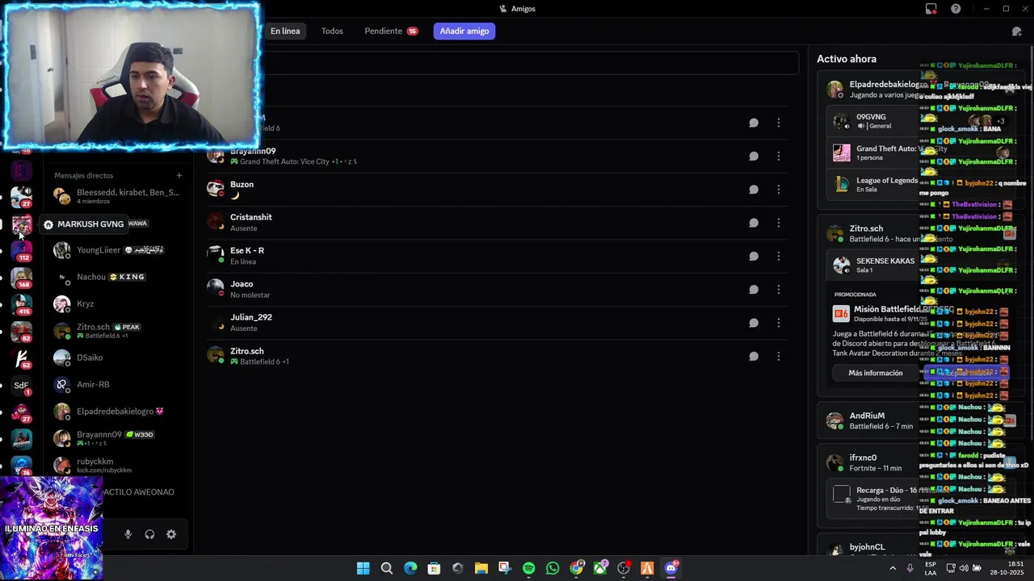Screen dimensions: 1034x581
Task: Open more options menu for Buzon
Action: [x=778, y=190]
